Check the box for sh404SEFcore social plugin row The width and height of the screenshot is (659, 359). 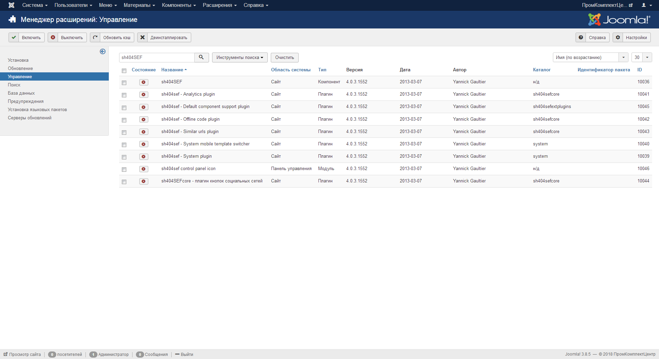click(x=124, y=182)
